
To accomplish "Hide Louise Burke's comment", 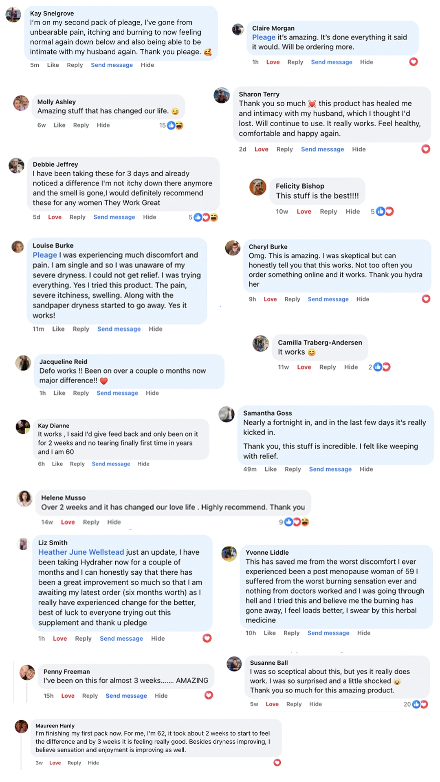I will tap(155, 329).
